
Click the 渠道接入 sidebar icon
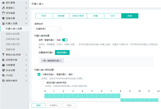tap(3, 8)
